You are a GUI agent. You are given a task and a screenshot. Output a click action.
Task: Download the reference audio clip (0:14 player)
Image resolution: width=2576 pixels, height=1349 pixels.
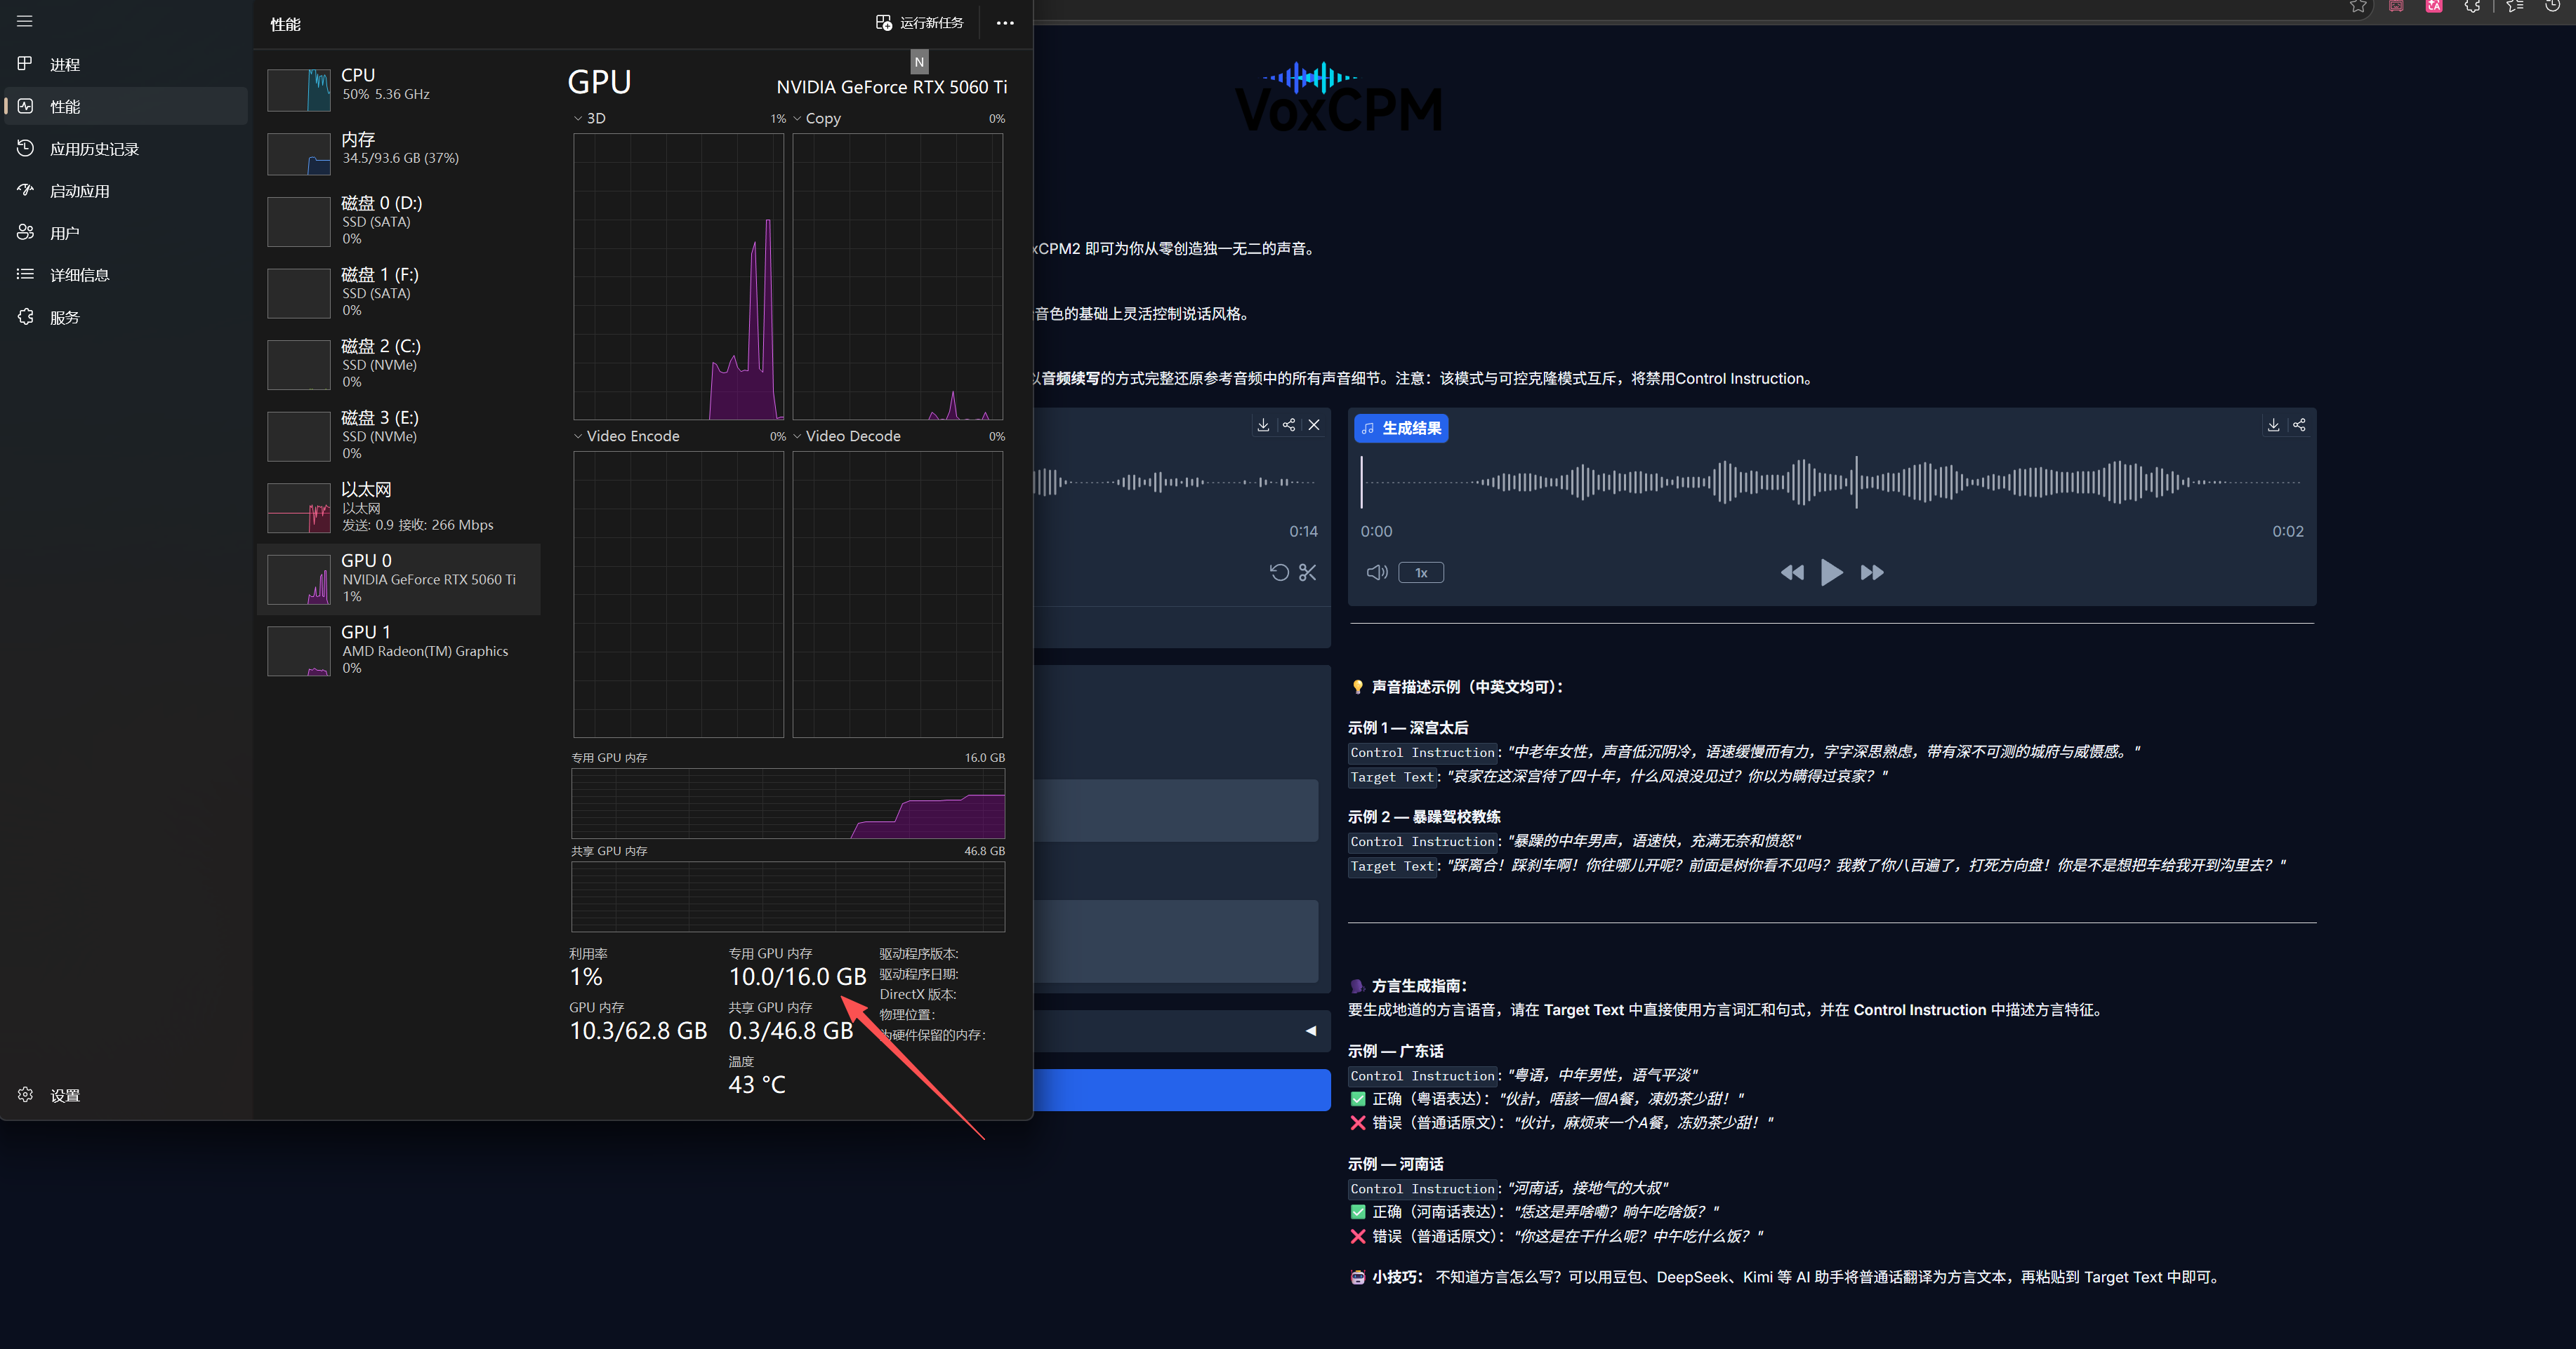1263,424
